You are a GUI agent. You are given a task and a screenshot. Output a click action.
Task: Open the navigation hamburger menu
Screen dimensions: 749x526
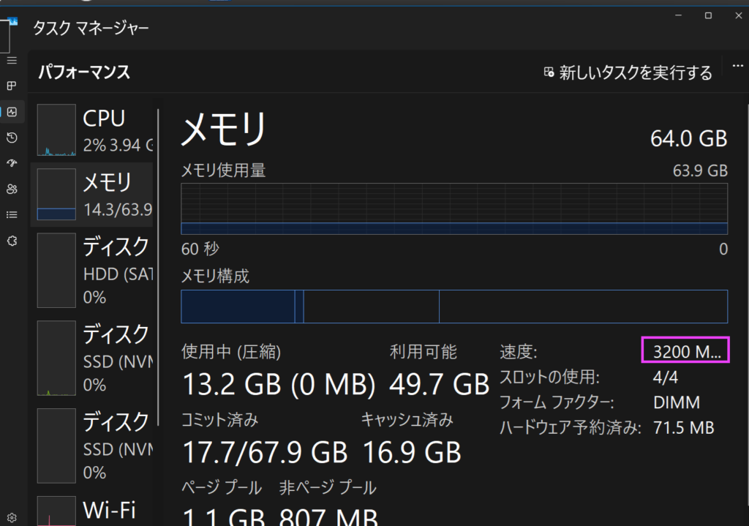pyautogui.click(x=12, y=61)
